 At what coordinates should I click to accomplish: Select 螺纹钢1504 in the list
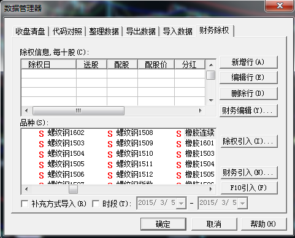click(66, 153)
